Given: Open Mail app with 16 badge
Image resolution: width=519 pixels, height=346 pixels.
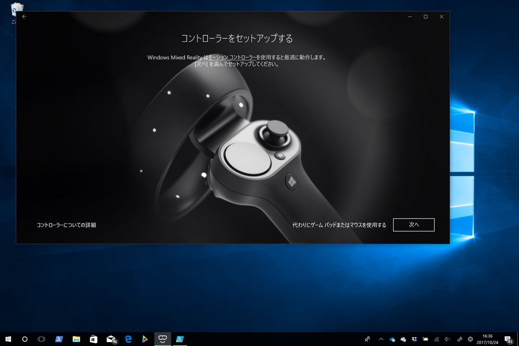Looking at the screenshot, I should 112,339.
